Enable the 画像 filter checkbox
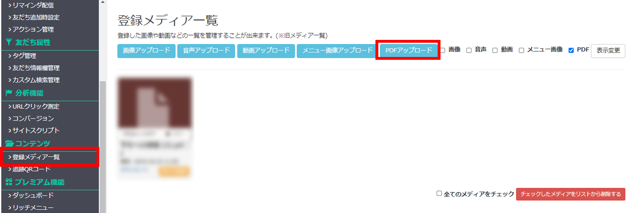Image resolution: width=636 pixels, height=213 pixels. coord(443,50)
